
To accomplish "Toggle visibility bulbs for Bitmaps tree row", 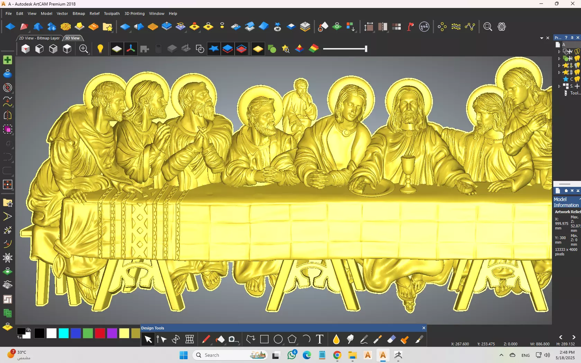I will pyautogui.click(x=577, y=58).
